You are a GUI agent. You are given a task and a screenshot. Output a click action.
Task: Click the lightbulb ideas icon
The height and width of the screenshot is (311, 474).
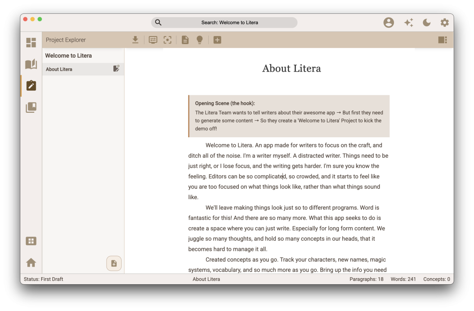tap(200, 40)
